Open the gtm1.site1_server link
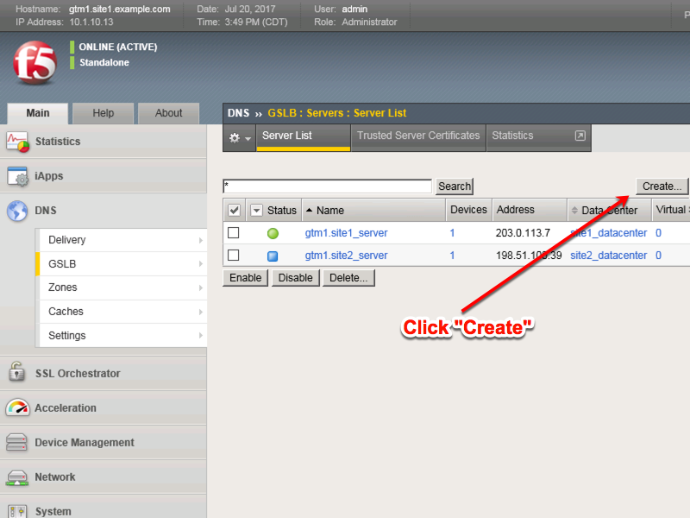 point(347,233)
